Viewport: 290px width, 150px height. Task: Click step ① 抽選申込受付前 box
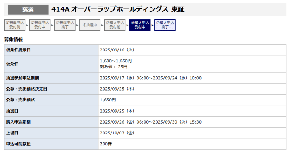click(x=14, y=25)
